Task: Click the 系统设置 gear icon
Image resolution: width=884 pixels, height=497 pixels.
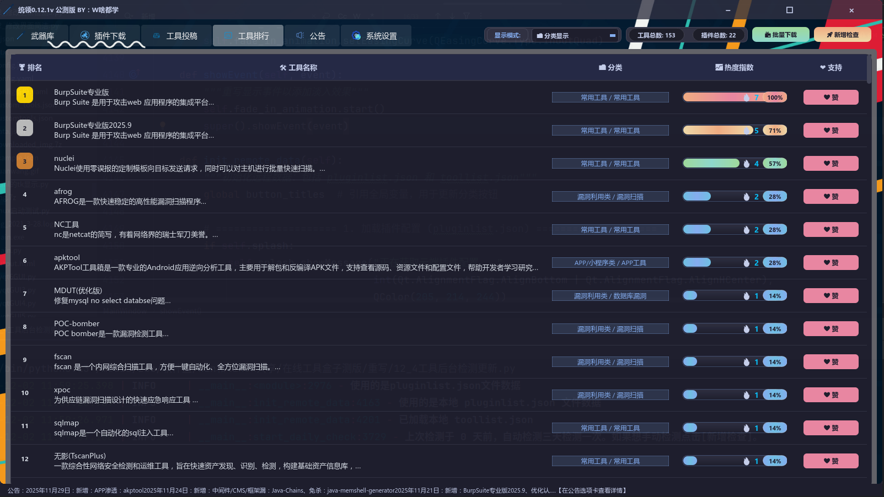Action: [x=356, y=36]
